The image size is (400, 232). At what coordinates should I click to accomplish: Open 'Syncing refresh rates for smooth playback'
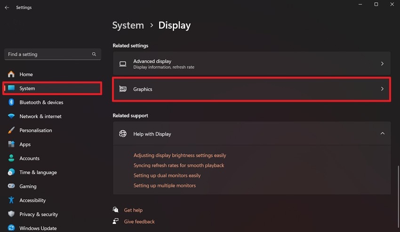(179, 165)
